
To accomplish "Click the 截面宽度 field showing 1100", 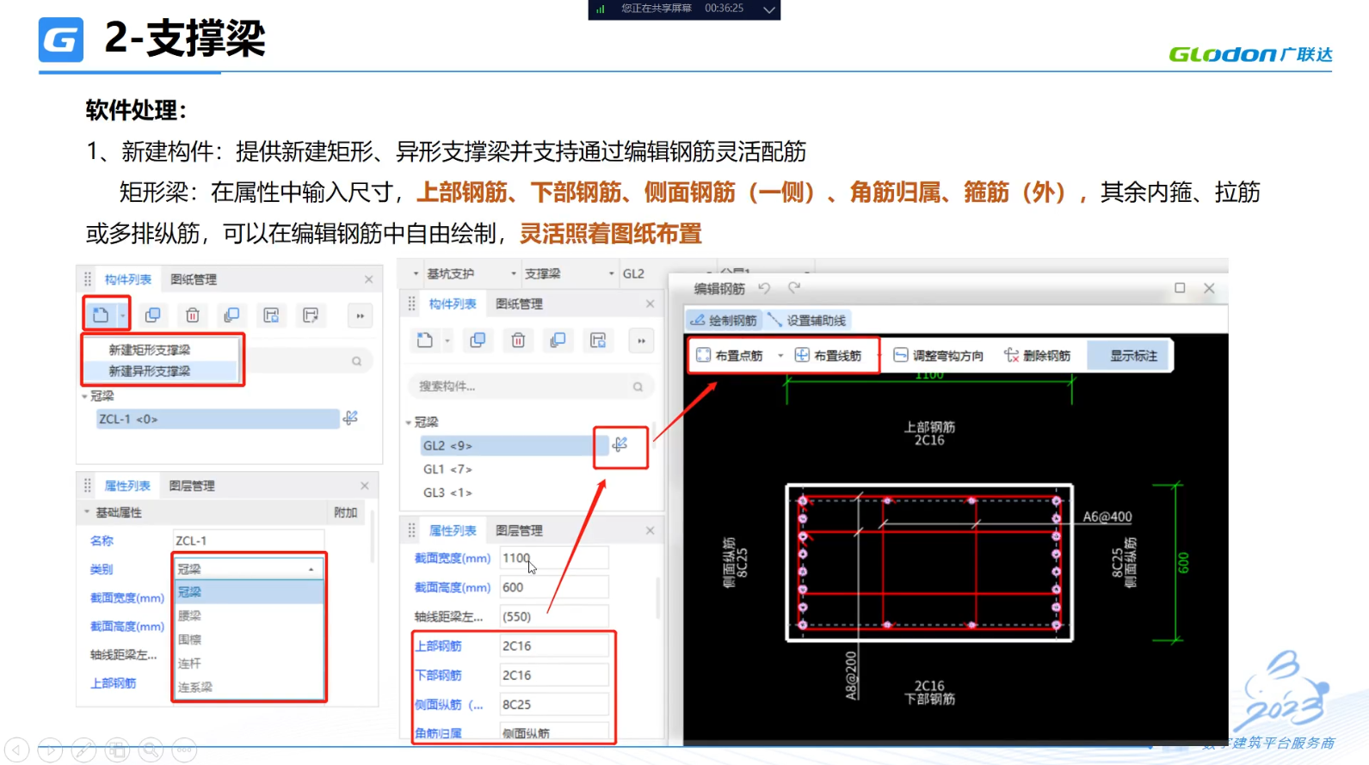I will click(x=554, y=558).
